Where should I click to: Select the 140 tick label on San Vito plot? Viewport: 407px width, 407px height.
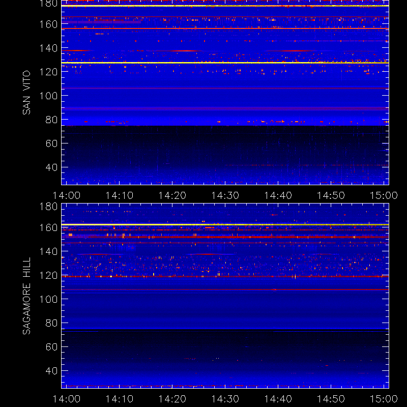(48, 48)
